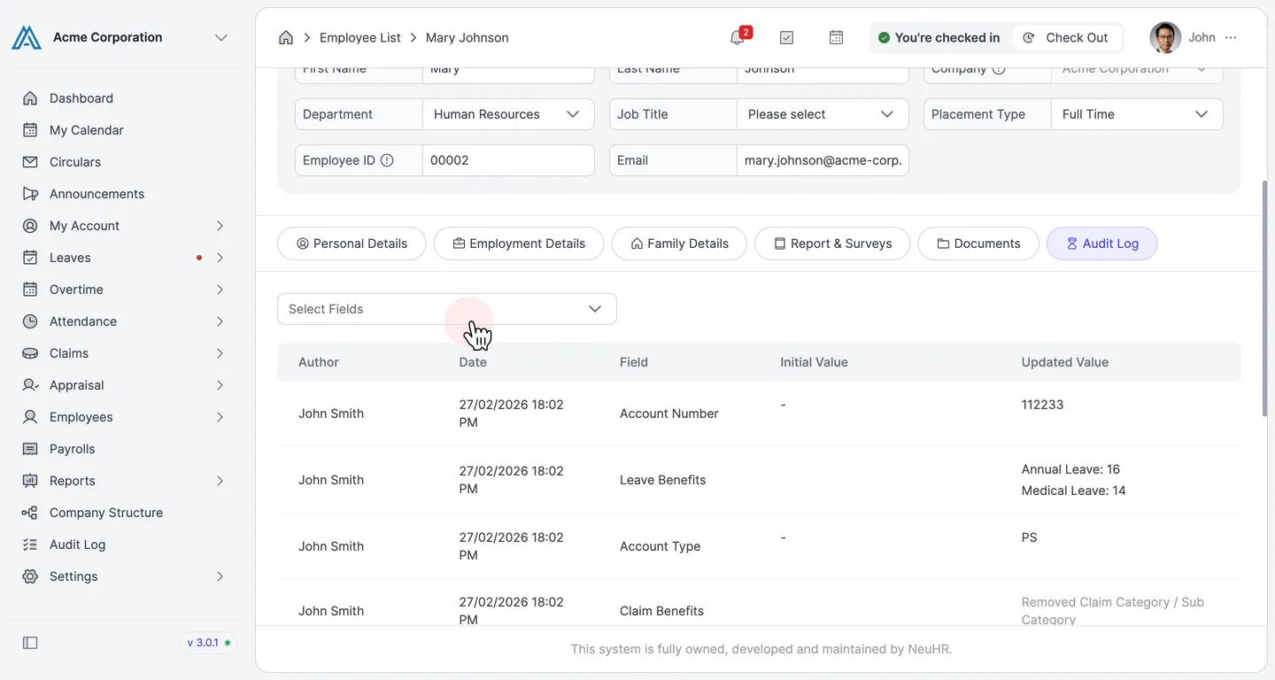1275x680 pixels.
Task: Click the Attendance clock icon
Action: pyautogui.click(x=30, y=321)
